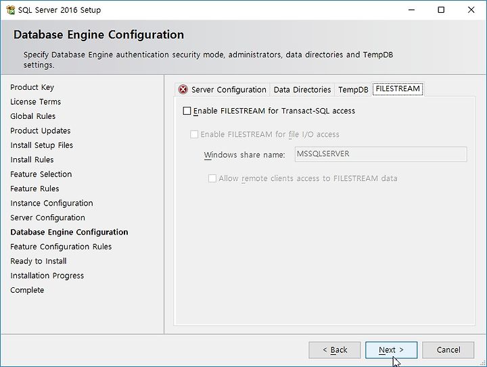Screen dimensions: 487x367
Task: Click the Next button
Action: click(x=392, y=350)
